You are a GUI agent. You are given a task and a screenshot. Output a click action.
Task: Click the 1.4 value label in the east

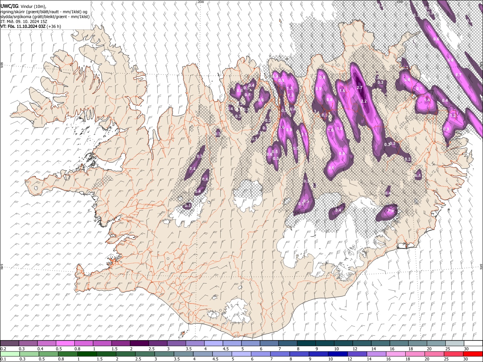click(x=427, y=100)
